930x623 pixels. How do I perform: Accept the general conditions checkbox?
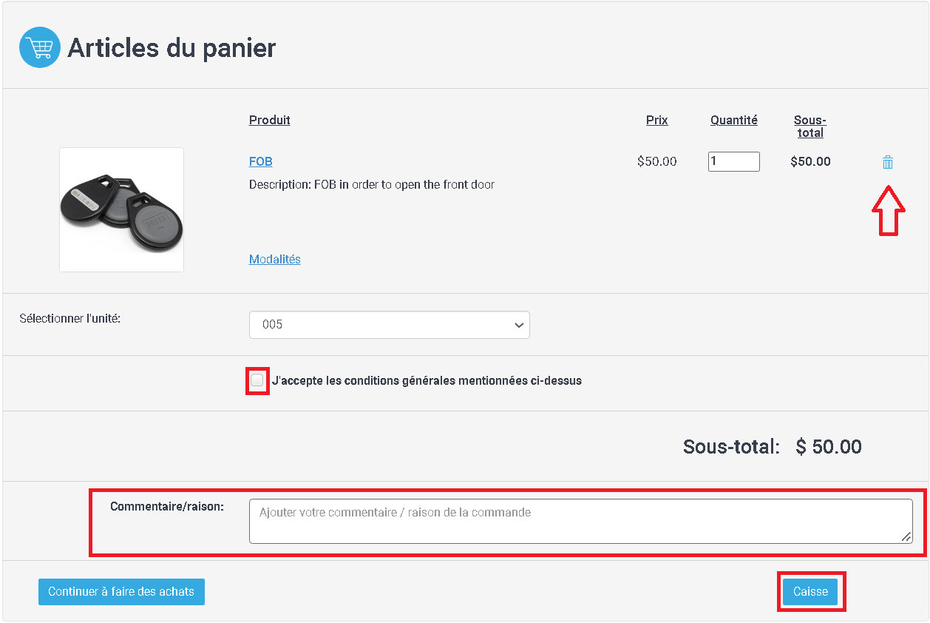(x=257, y=380)
